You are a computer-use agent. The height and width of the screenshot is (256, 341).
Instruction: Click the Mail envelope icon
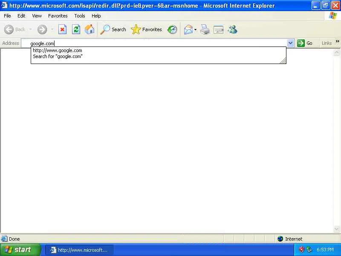click(188, 29)
